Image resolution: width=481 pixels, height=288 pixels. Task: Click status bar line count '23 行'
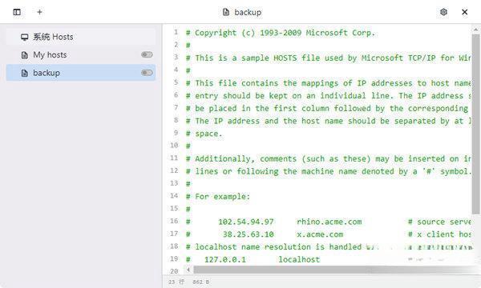pos(176,282)
